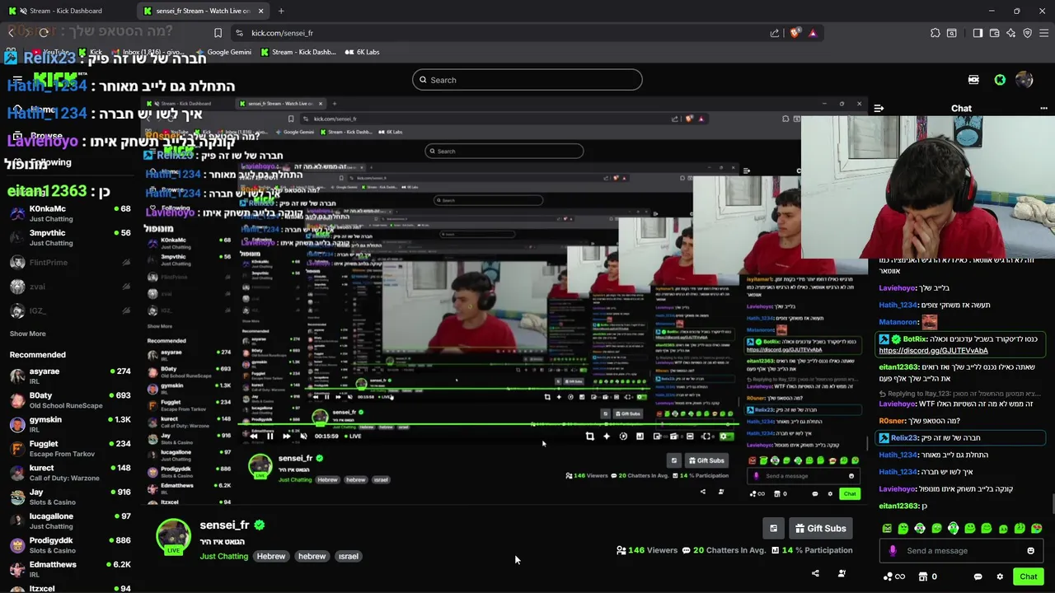
Task: Open the Just Chatting category link
Action: pyautogui.click(x=223, y=556)
